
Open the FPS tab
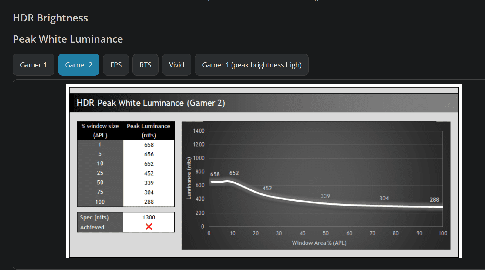(116, 65)
